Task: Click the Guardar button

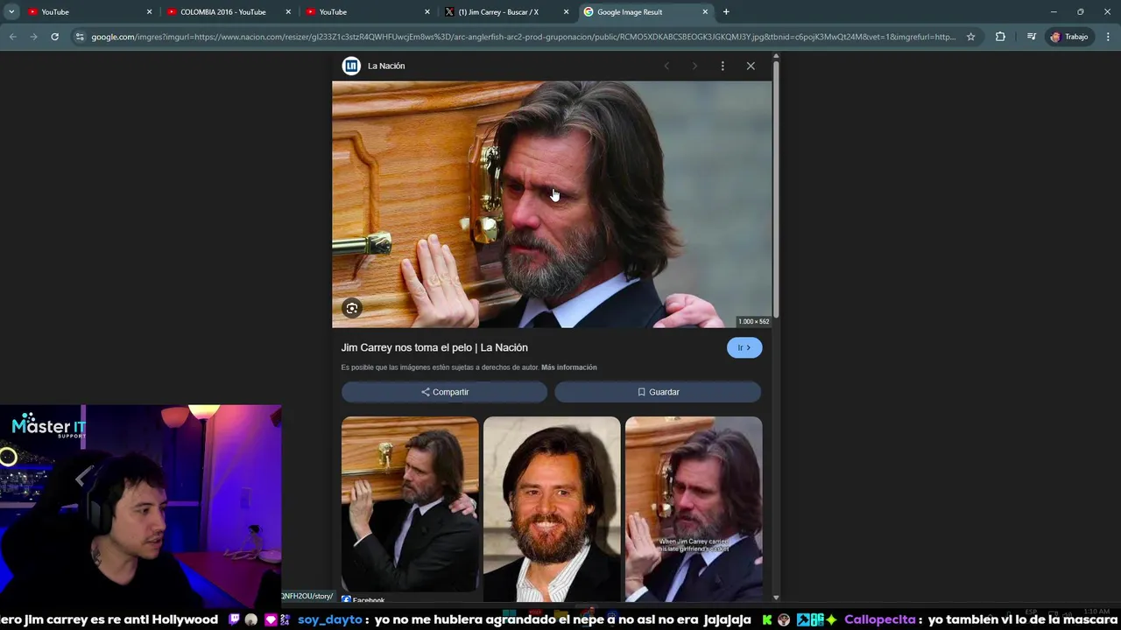Action: click(x=658, y=392)
